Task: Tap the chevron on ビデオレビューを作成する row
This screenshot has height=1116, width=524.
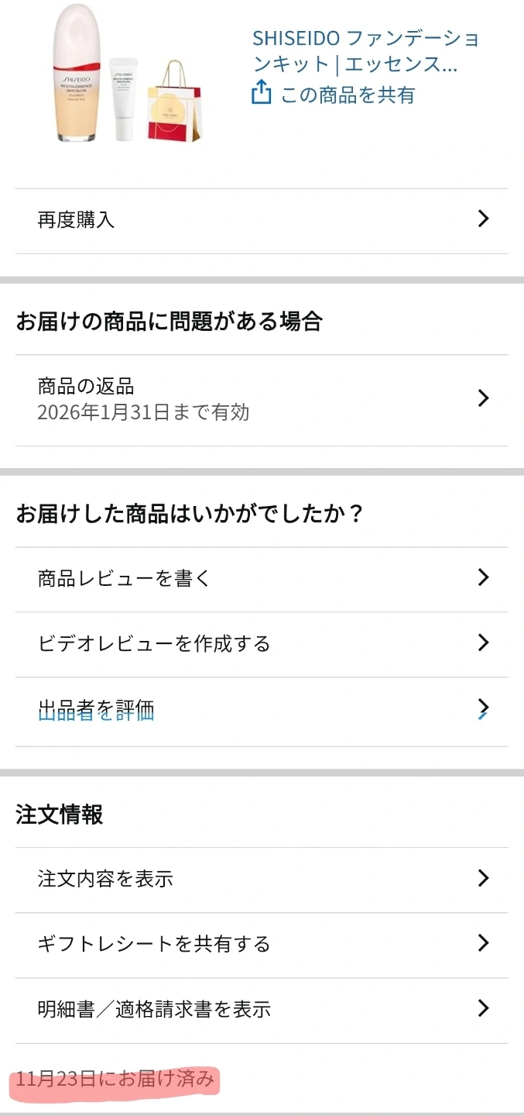Action: click(484, 642)
